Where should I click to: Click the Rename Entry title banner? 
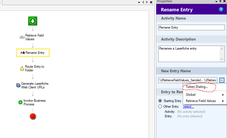pos(191,10)
